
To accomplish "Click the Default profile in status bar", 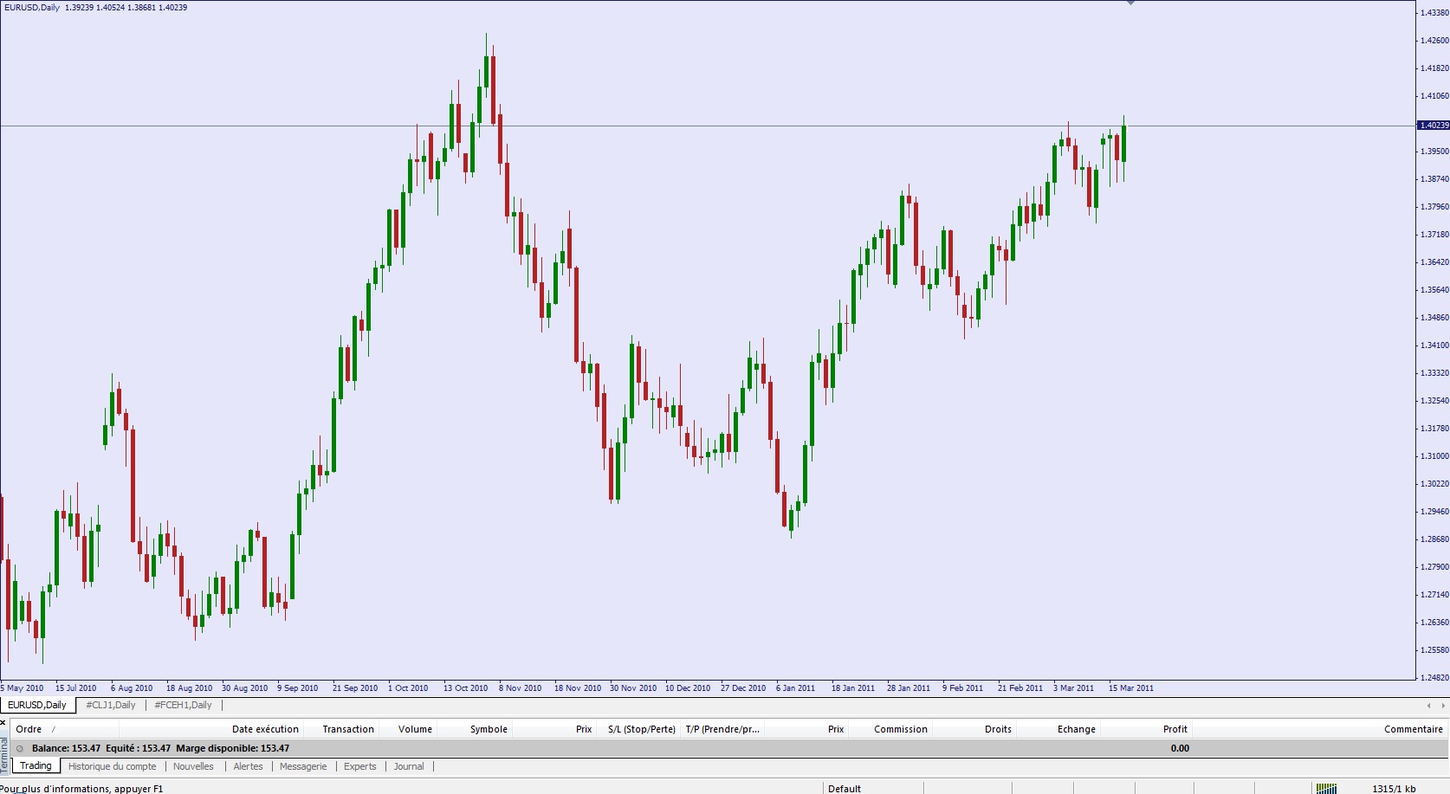I will (845, 788).
